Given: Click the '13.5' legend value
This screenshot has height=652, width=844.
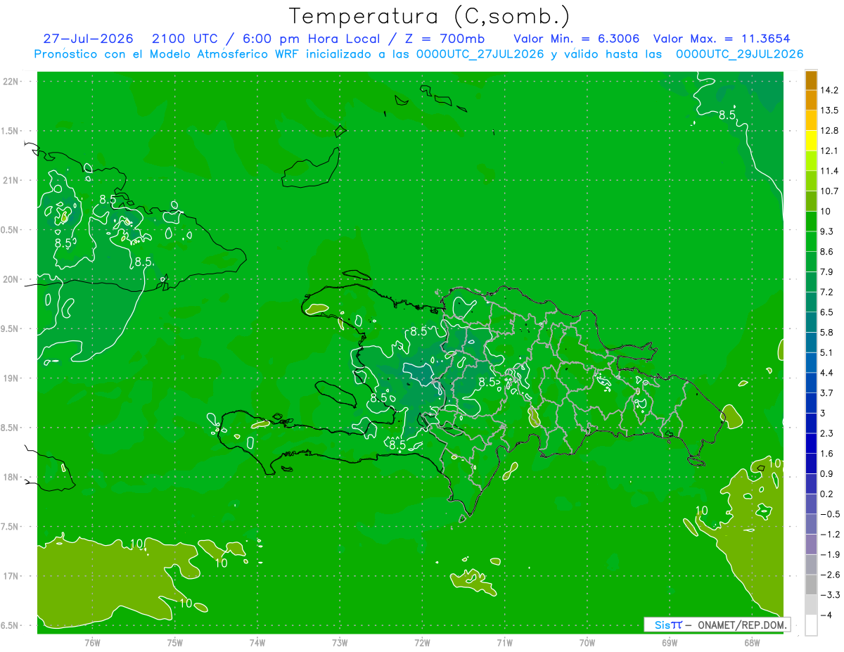Looking at the screenshot, I should 829,110.
